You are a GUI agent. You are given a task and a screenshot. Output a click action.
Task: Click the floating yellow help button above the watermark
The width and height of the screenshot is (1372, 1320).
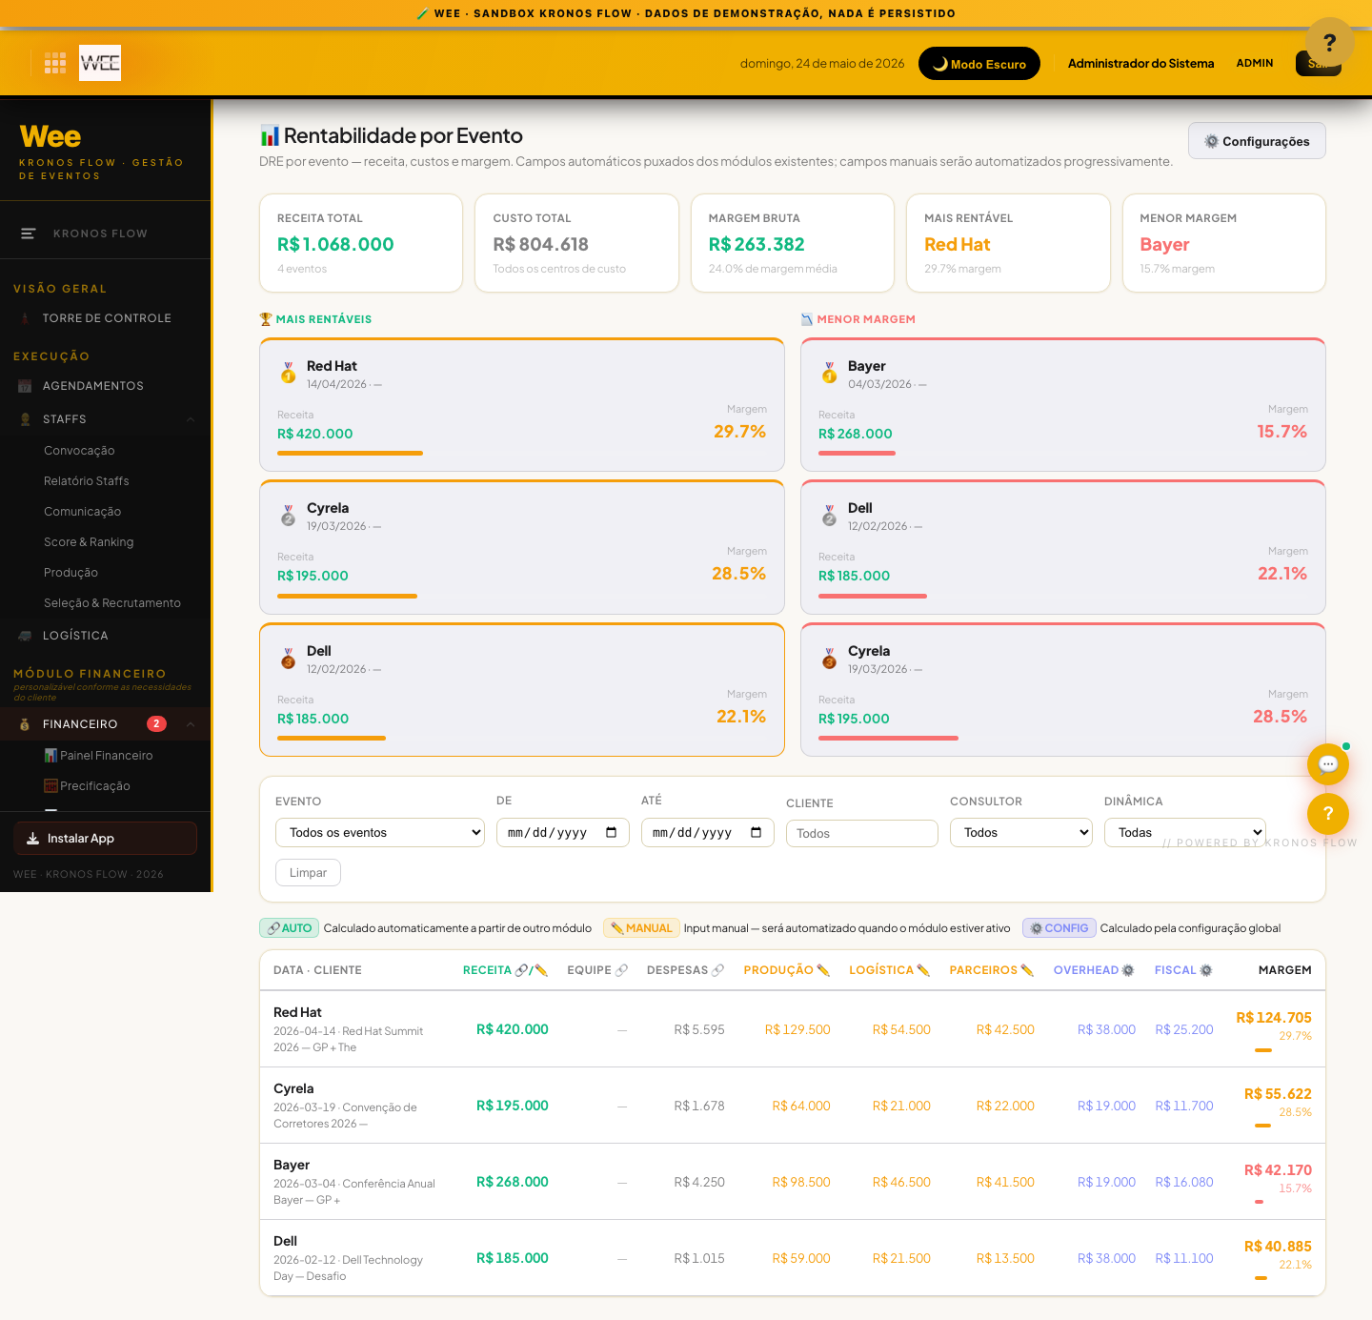tap(1328, 814)
